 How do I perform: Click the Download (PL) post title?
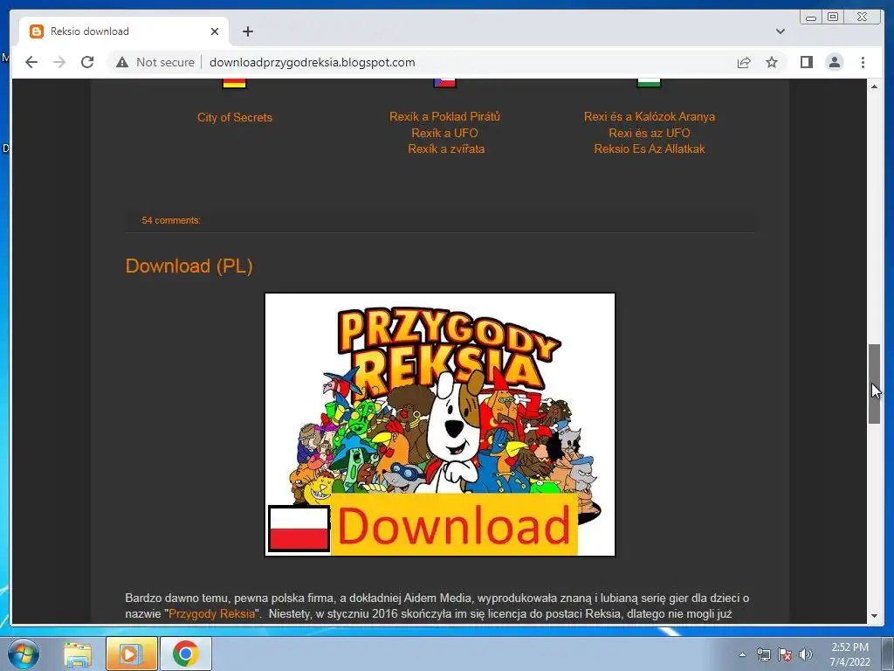(189, 266)
